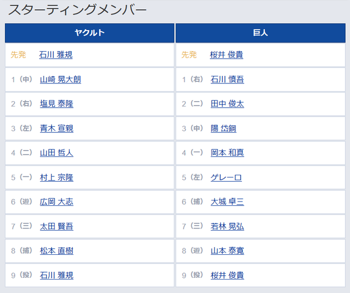Open 田中 俊太 player link
This screenshot has height=293, width=350.
[227, 104]
